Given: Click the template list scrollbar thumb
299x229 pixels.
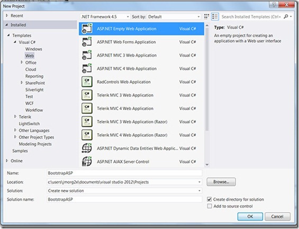Looking at the screenshot, I should point(207,80).
